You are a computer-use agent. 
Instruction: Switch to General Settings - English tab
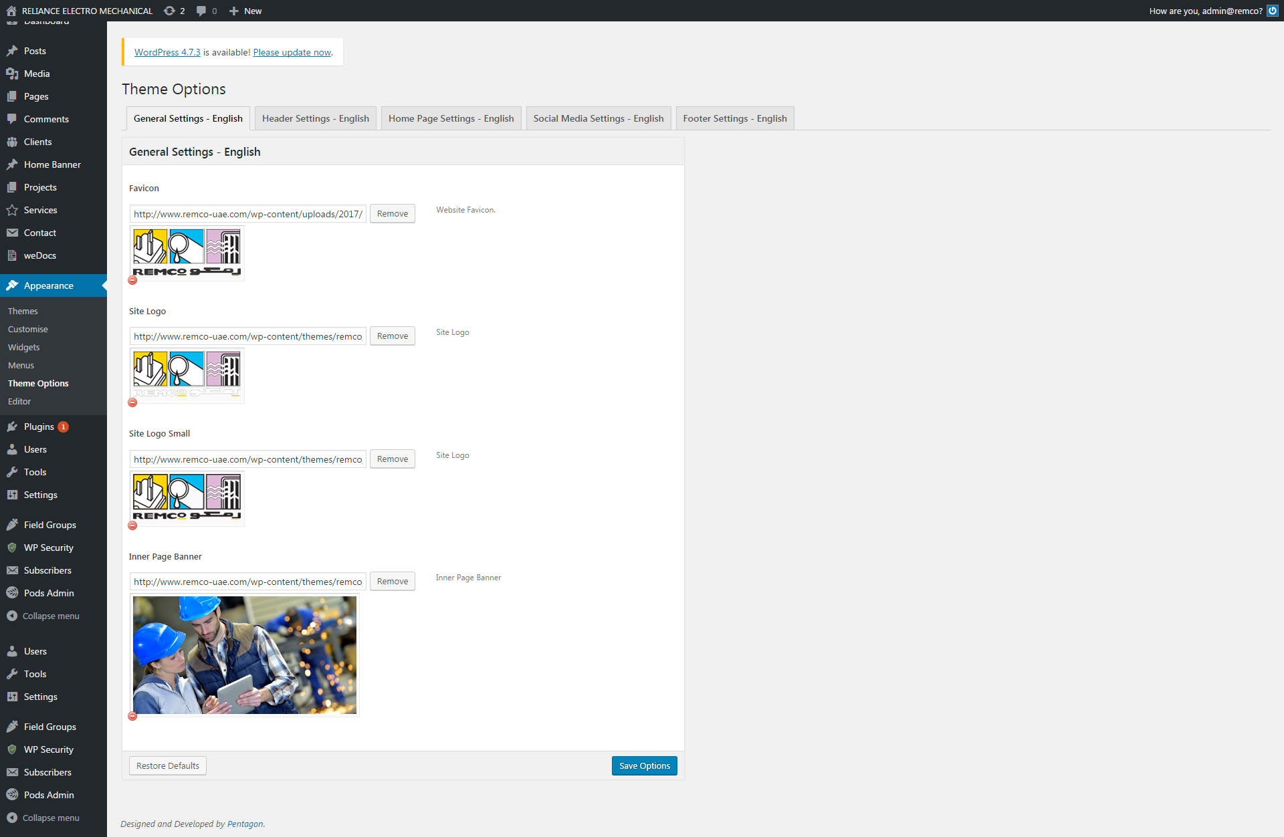(188, 118)
